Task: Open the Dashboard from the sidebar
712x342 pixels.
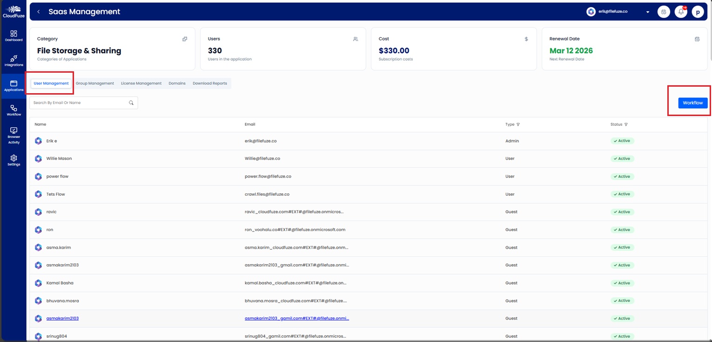Action: 13,35
